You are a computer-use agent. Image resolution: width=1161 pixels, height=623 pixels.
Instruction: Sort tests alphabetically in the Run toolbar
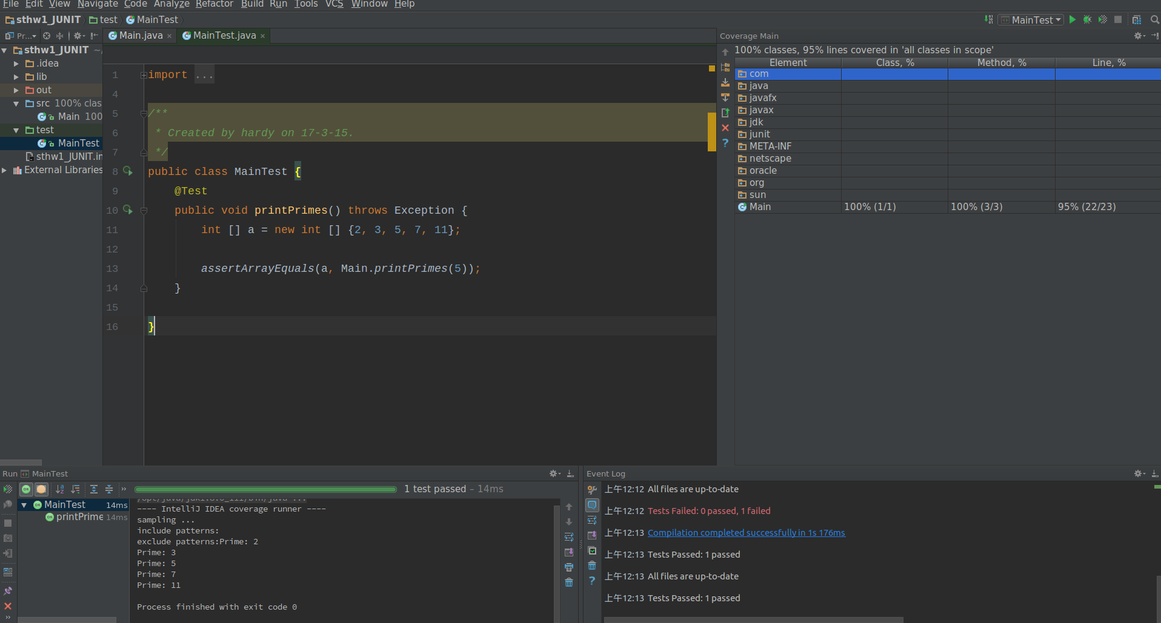[x=60, y=489]
